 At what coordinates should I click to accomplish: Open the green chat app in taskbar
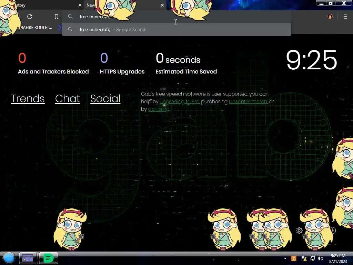coord(48,258)
